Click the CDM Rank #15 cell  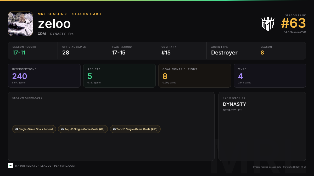[182, 51]
